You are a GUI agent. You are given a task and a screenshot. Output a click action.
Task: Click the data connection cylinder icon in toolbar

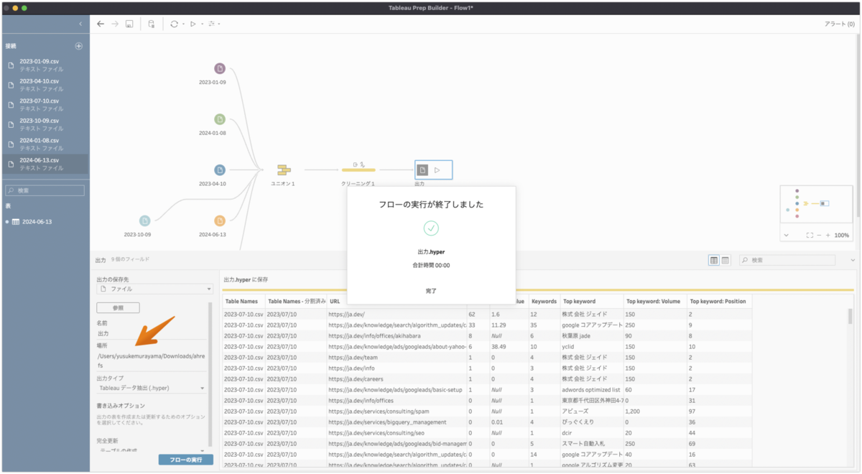pos(152,24)
